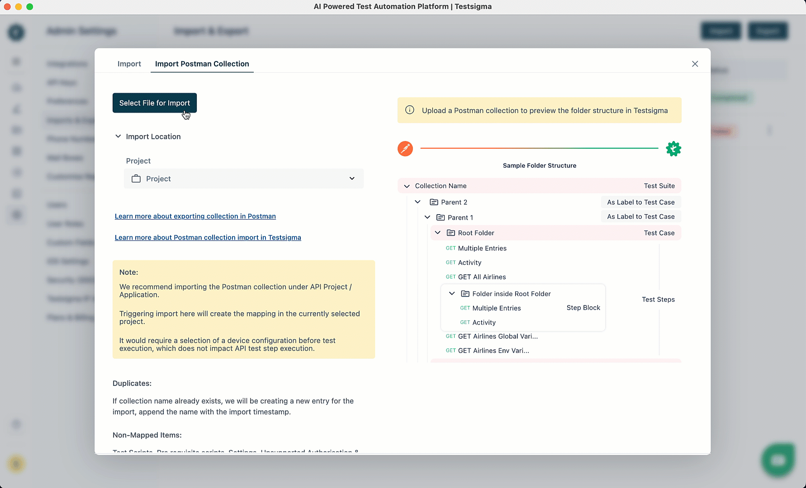The image size is (806, 488).
Task: Open the Postman collection import in Testsigma link
Action: pos(208,237)
